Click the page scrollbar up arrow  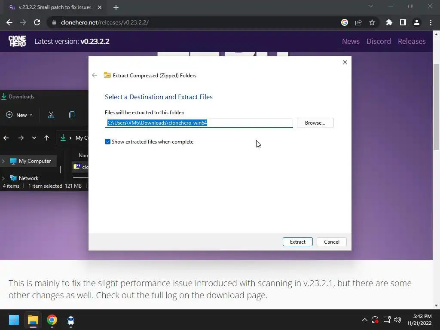(x=436, y=34)
